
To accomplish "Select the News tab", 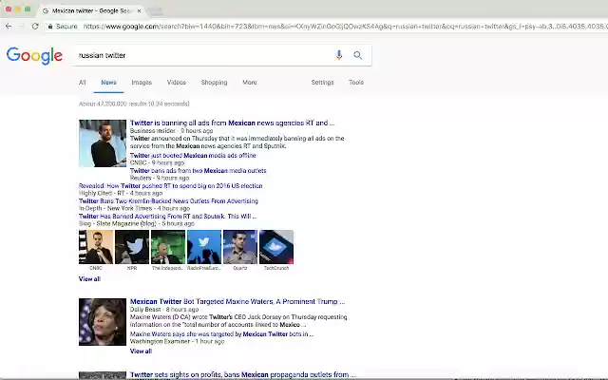I will [108, 83].
